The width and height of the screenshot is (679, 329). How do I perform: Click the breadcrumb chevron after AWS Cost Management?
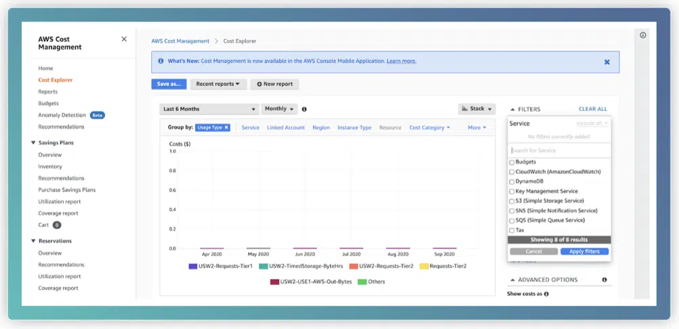coord(217,41)
